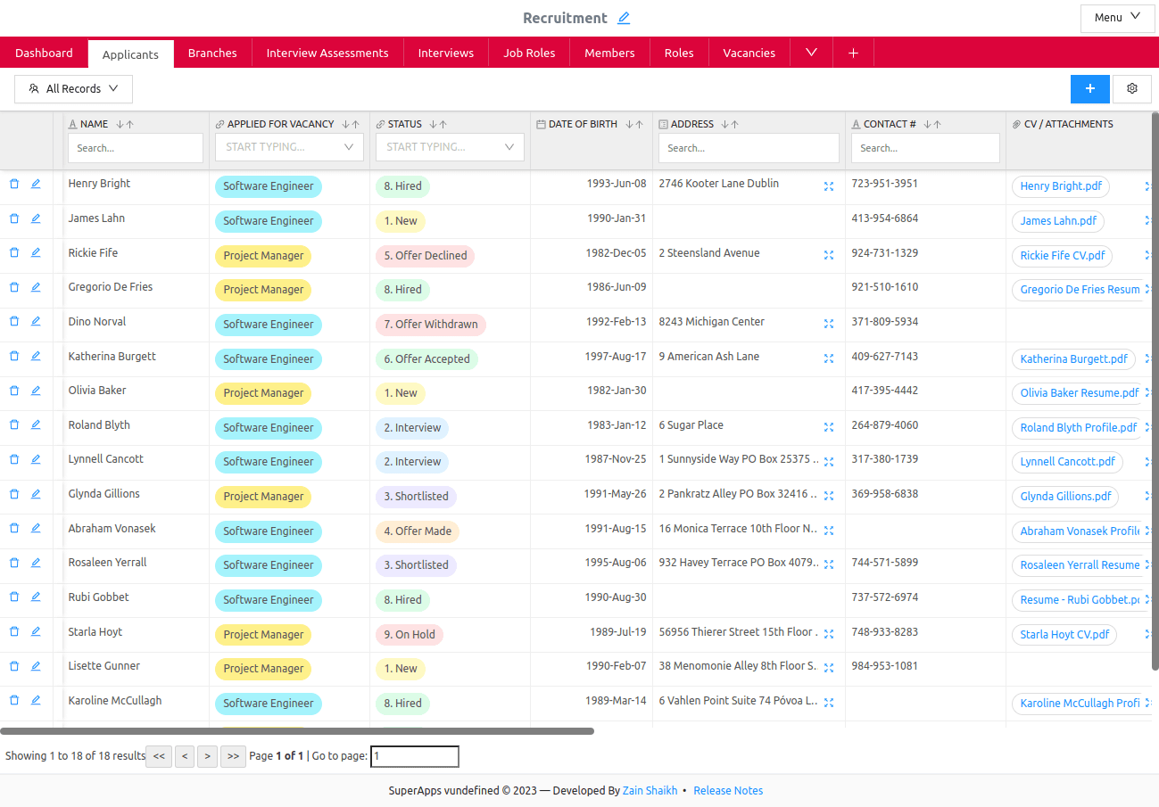The height and width of the screenshot is (807, 1159).
Task: Switch to the Interviews tab
Action: [x=445, y=53]
